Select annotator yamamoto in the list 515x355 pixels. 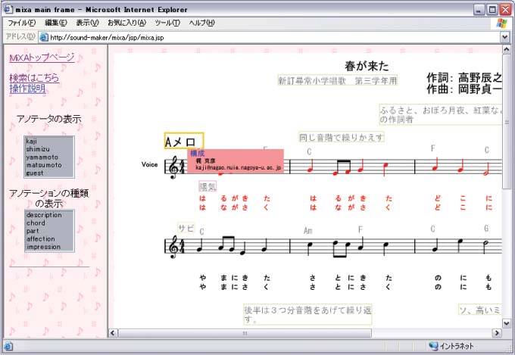(x=49, y=157)
